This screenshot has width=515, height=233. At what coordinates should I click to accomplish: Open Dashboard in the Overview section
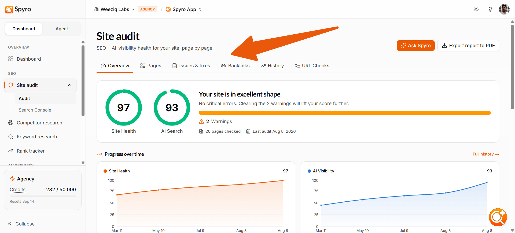40,59
